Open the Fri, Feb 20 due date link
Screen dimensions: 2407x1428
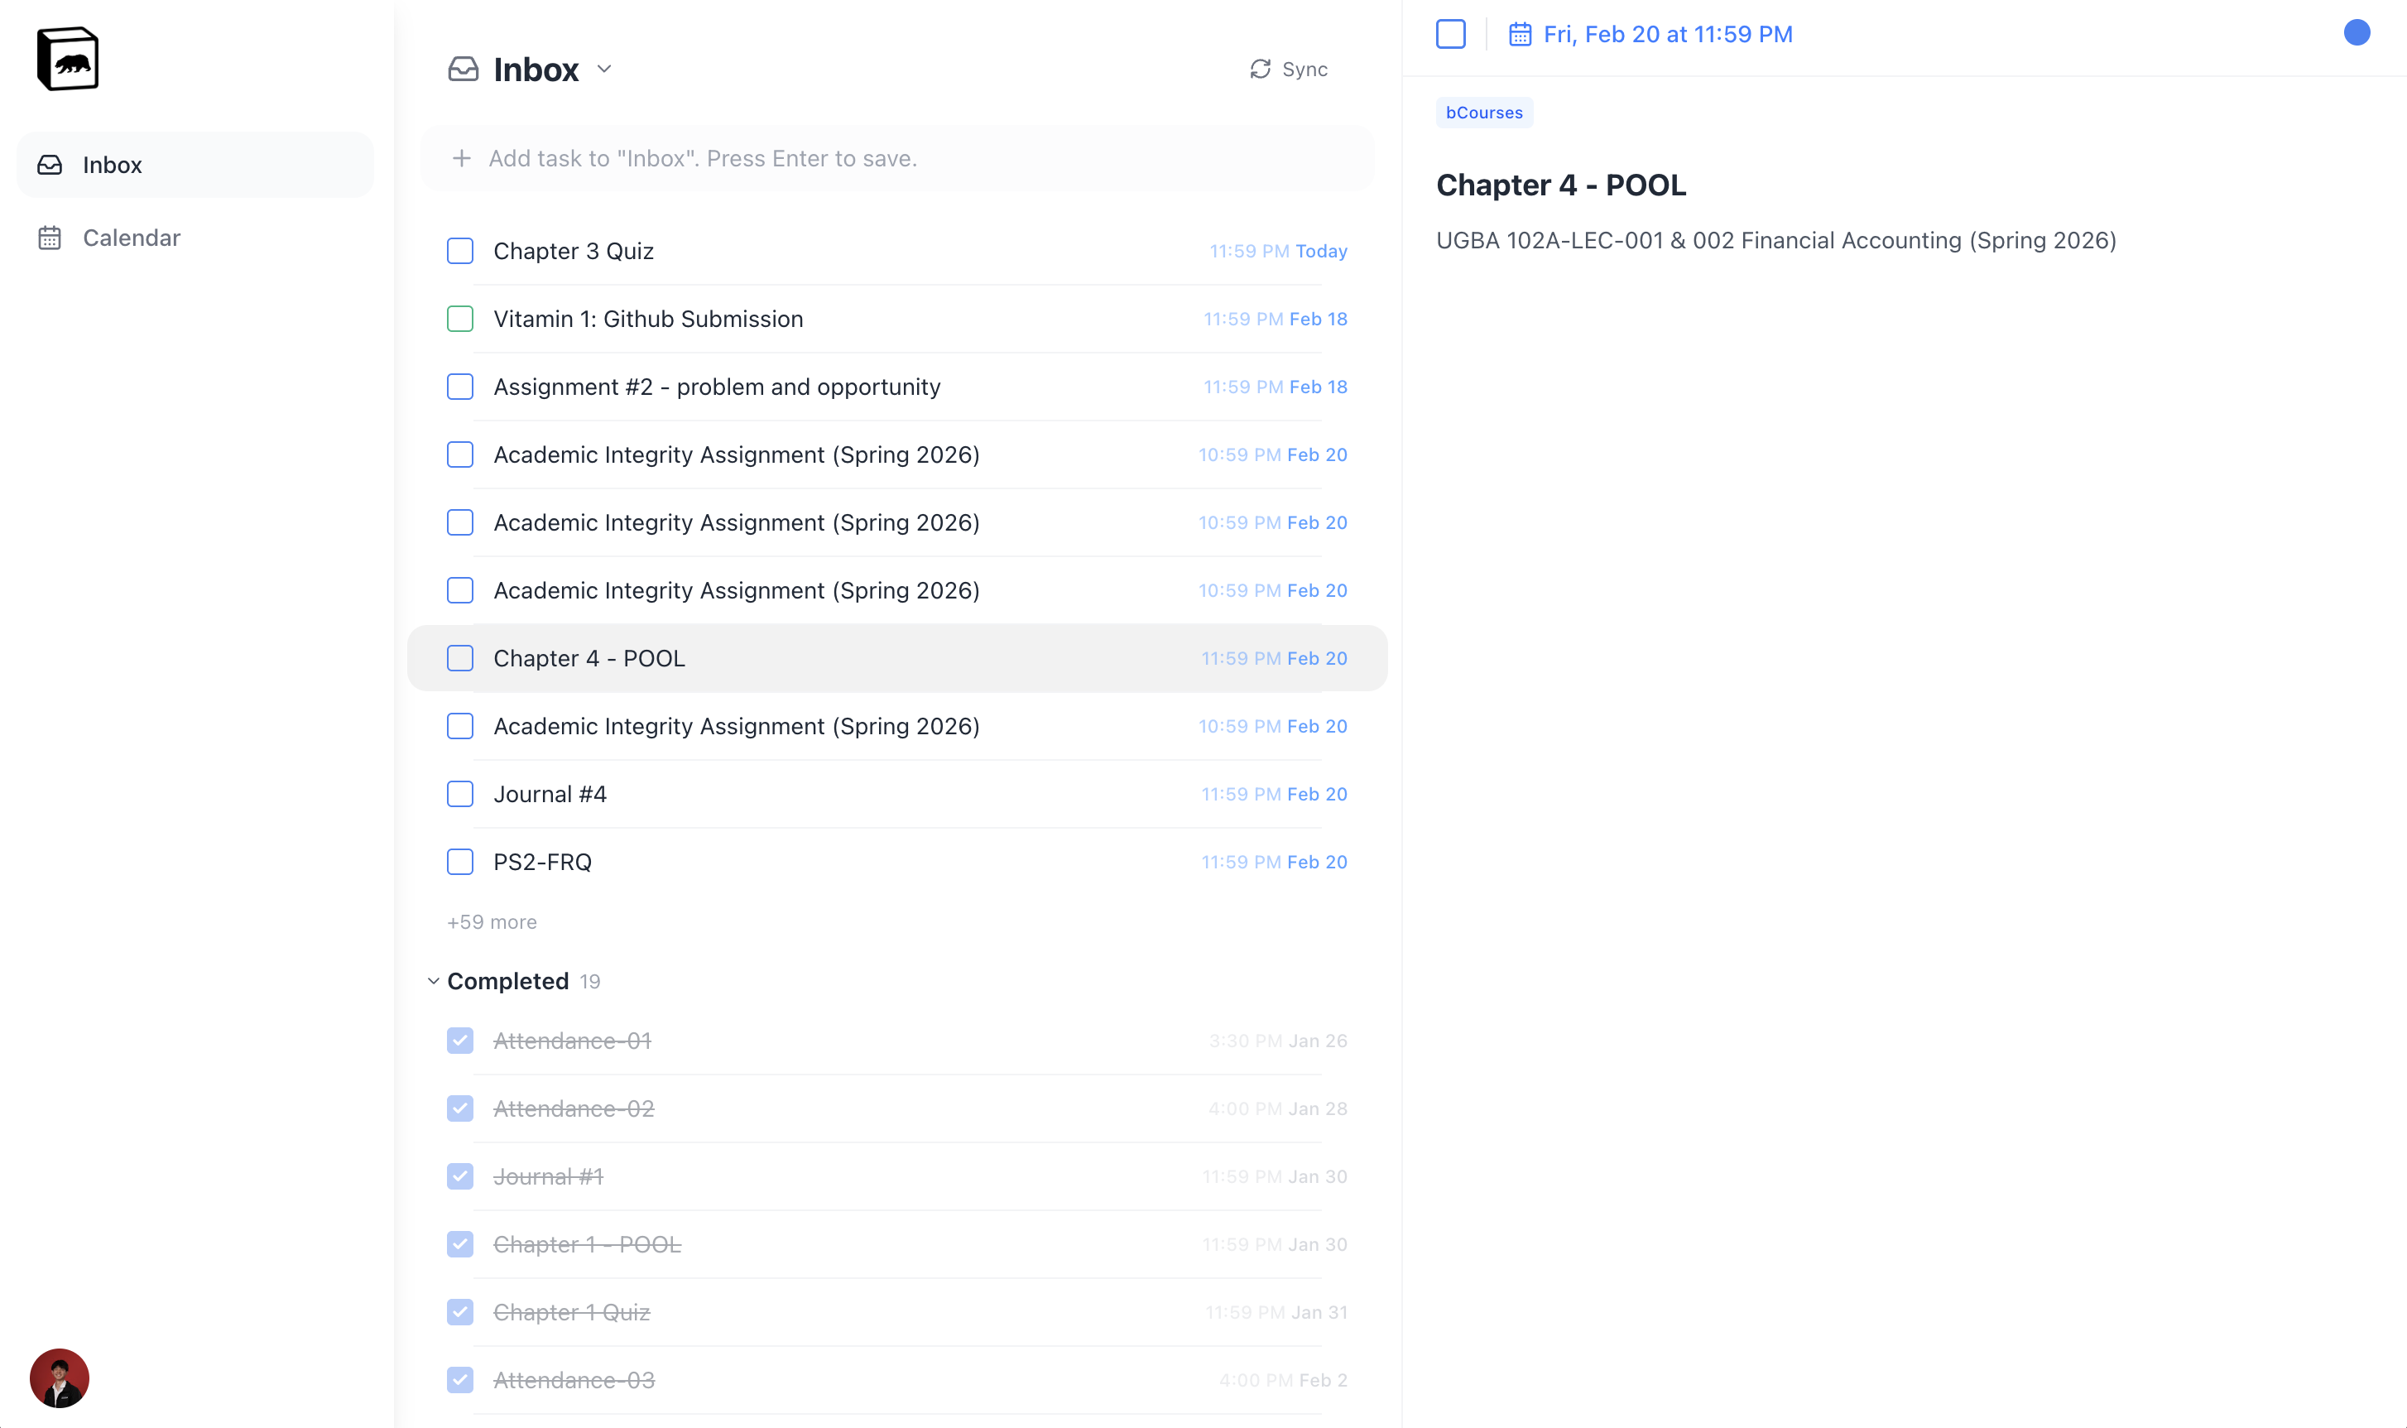coord(1667,34)
